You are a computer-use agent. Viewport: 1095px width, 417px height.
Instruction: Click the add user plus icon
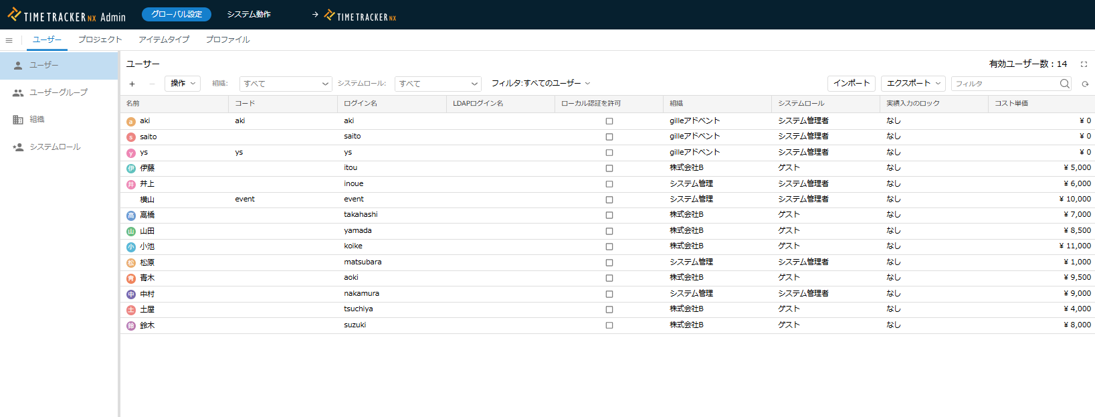[x=132, y=84]
